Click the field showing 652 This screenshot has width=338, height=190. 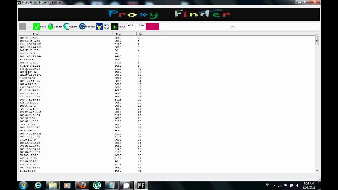point(130,26)
